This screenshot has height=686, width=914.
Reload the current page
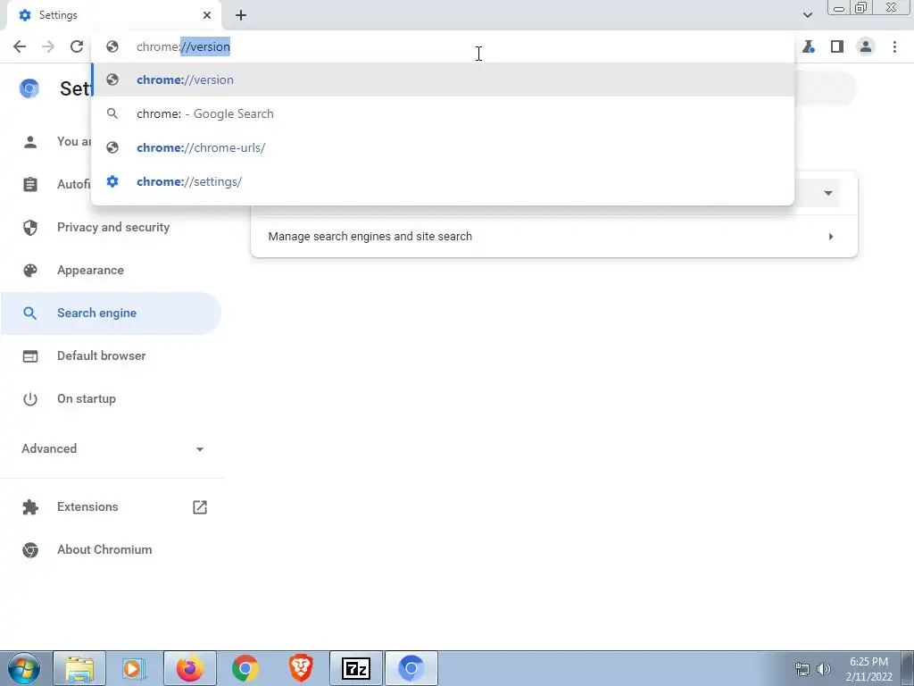77,46
